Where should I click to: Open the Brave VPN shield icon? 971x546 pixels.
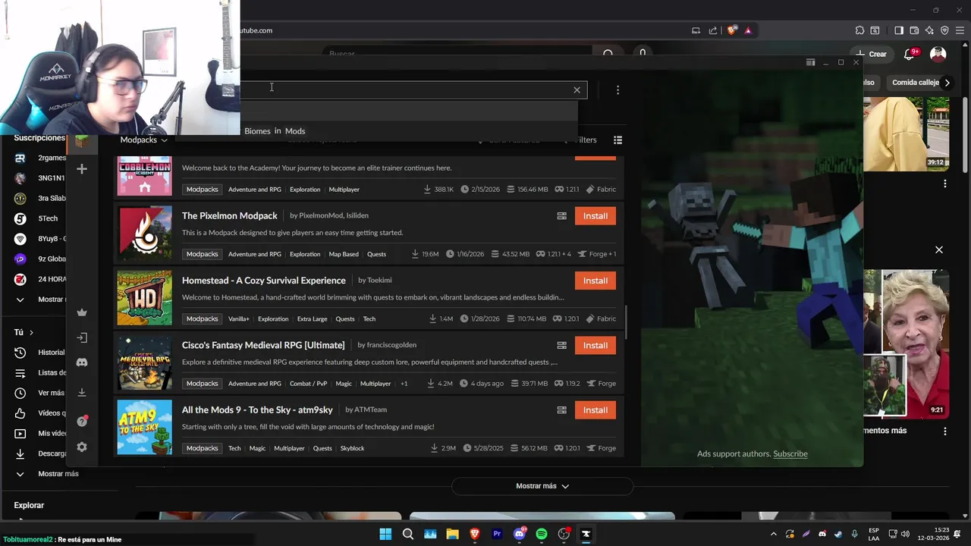944,30
